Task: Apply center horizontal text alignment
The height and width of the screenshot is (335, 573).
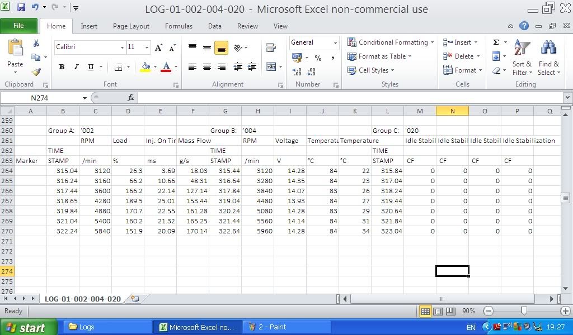Action: click(207, 67)
